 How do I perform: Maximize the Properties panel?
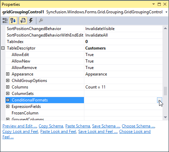(x=159, y=4)
